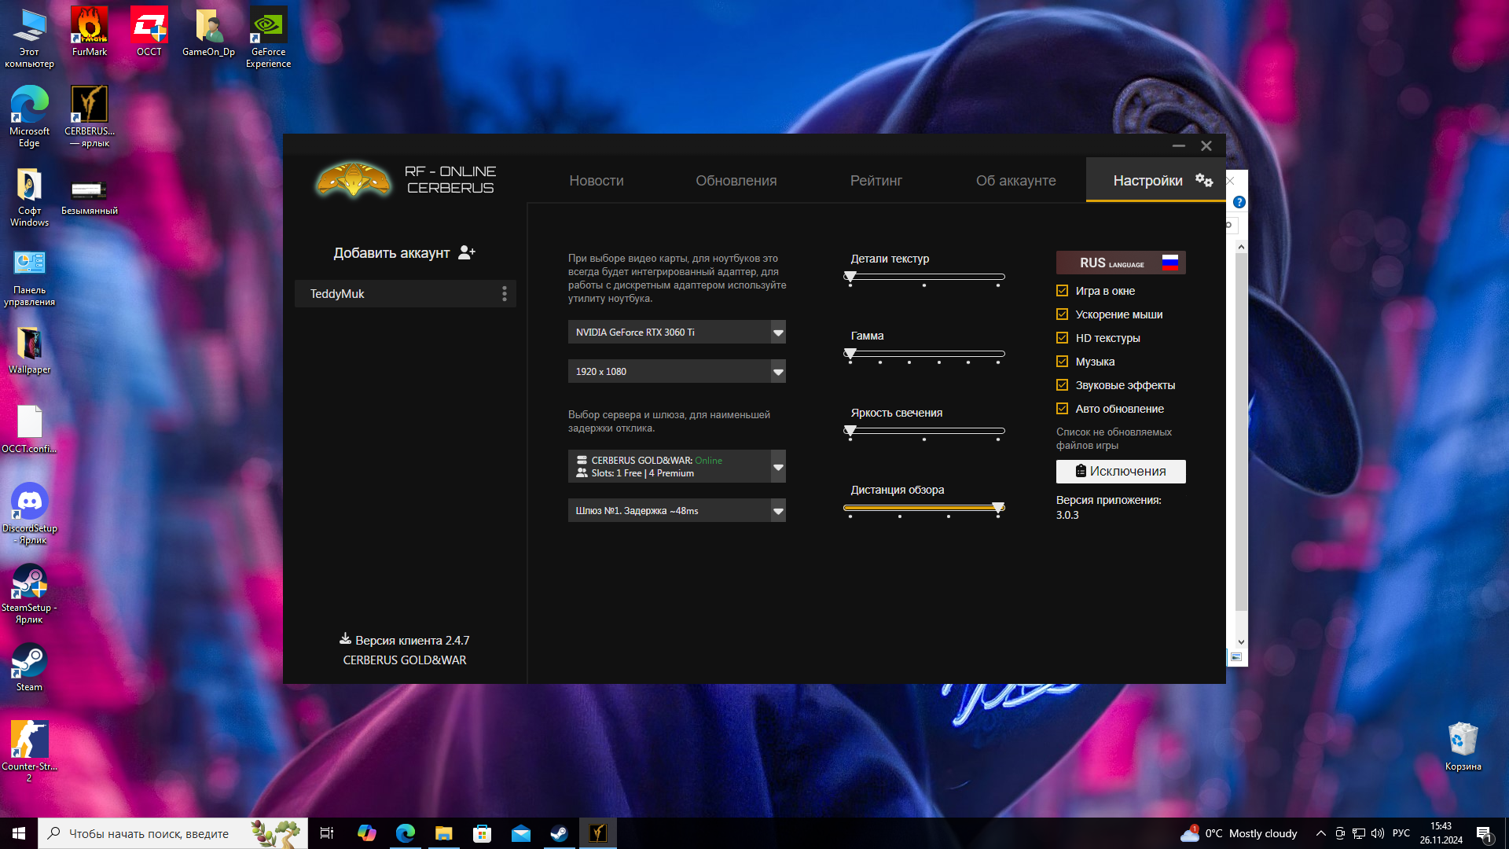Select the CERBERUS ярлык desktop shortcut

click(90, 116)
